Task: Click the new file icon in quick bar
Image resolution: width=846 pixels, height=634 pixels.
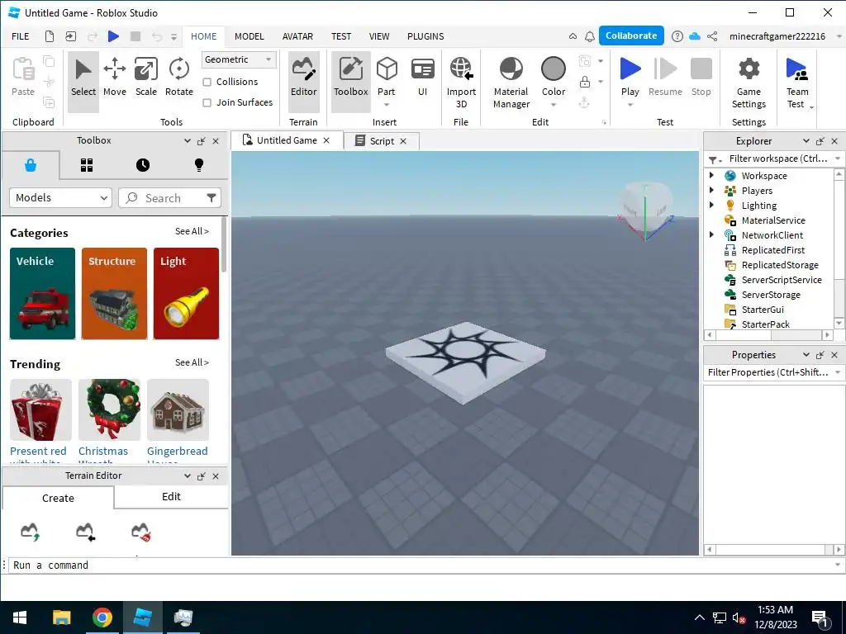Action: pyautogui.click(x=50, y=36)
